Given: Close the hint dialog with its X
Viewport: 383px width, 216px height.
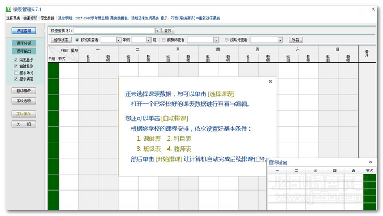Looking at the screenshot, I should click(x=270, y=81).
